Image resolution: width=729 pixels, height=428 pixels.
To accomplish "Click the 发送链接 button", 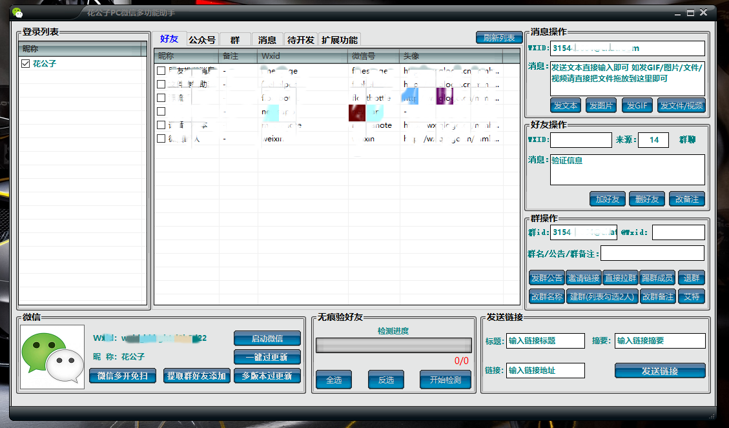I will click(x=660, y=371).
